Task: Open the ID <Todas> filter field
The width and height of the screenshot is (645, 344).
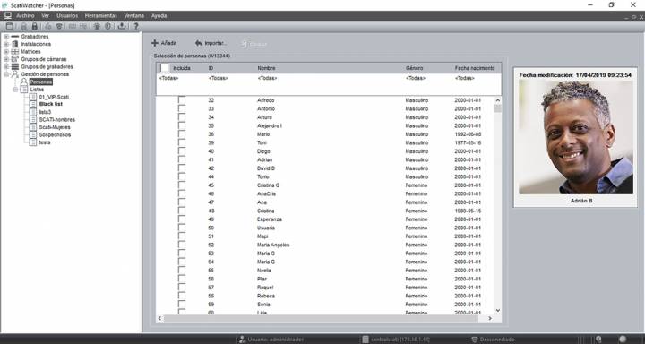Action: click(218, 78)
